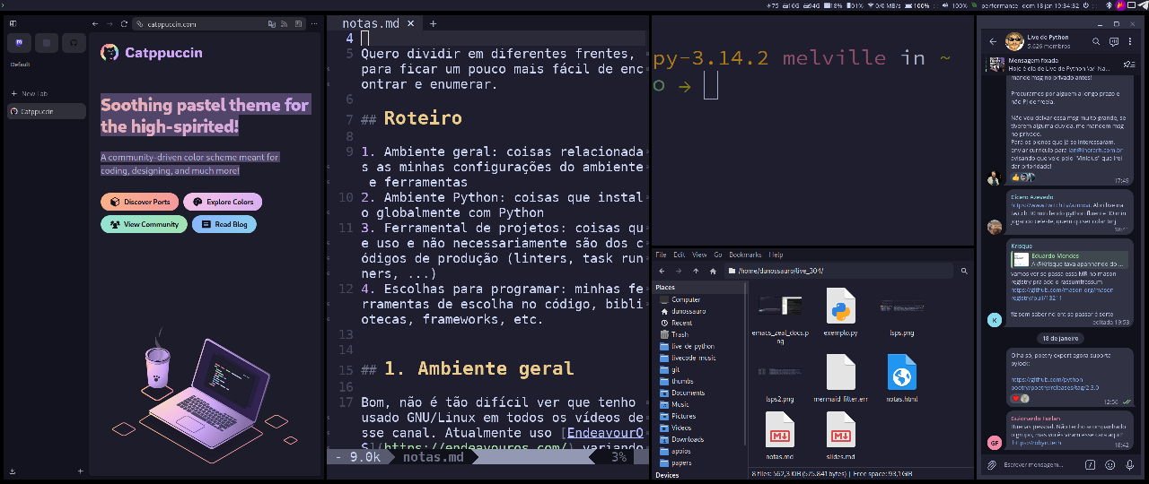This screenshot has width=1149, height=484.
Task: Click the Discover Ports button
Action: [140, 202]
